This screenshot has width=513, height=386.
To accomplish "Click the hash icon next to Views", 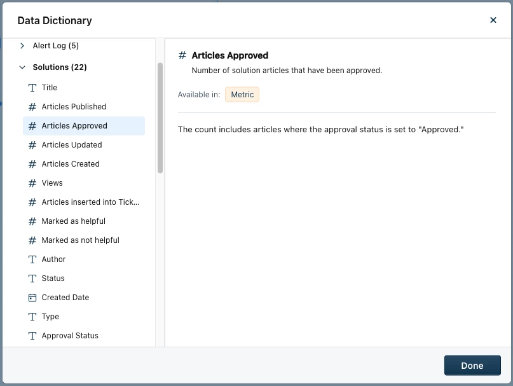I will click(x=32, y=183).
